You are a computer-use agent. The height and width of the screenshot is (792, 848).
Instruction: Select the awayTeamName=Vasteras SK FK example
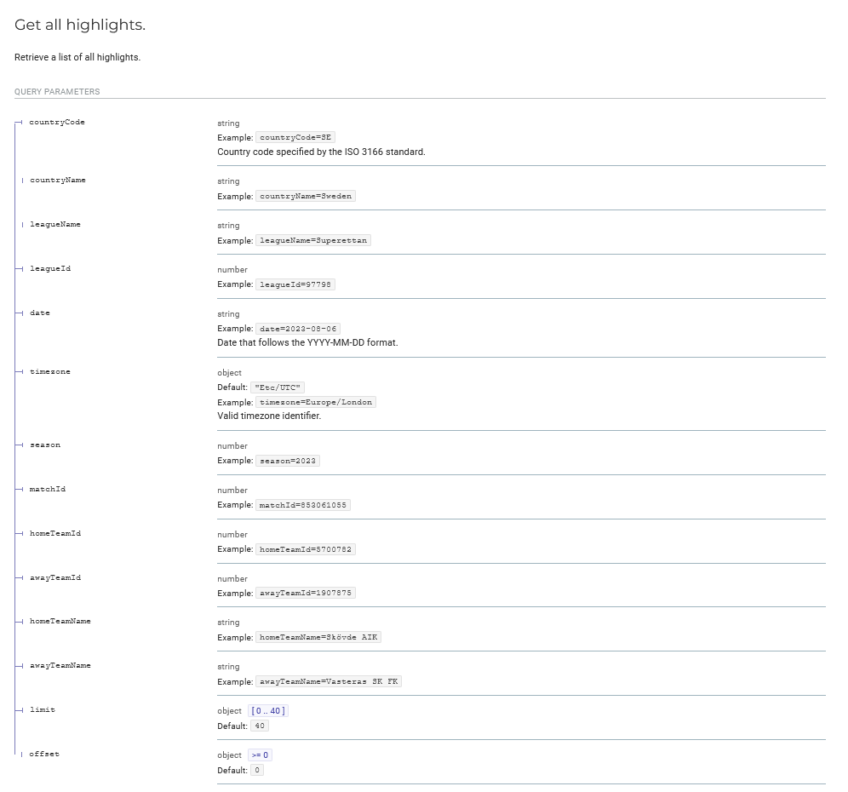click(329, 681)
